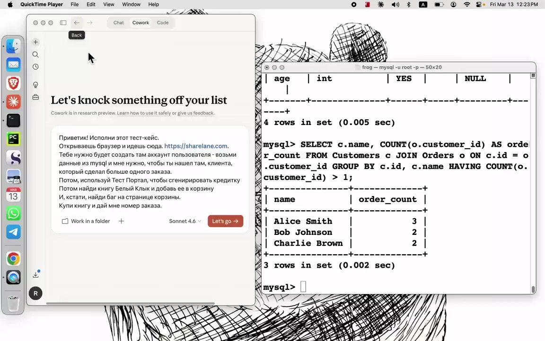Viewport: 545px width, 341px height.
Task: Expand the Sonnet 4.6 model dropdown
Action: coord(185,221)
